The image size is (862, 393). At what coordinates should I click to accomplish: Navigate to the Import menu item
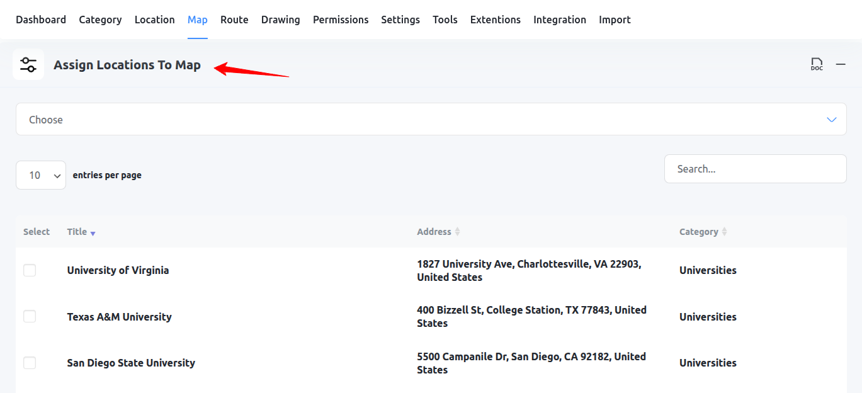click(615, 20)
